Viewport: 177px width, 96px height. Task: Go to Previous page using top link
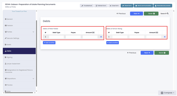tap(121, 13)
